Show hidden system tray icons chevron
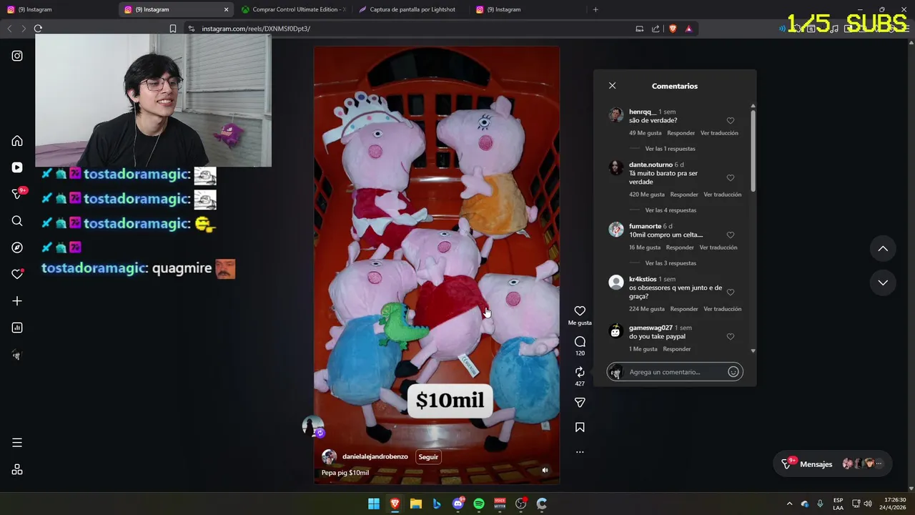 pos(789,504)
